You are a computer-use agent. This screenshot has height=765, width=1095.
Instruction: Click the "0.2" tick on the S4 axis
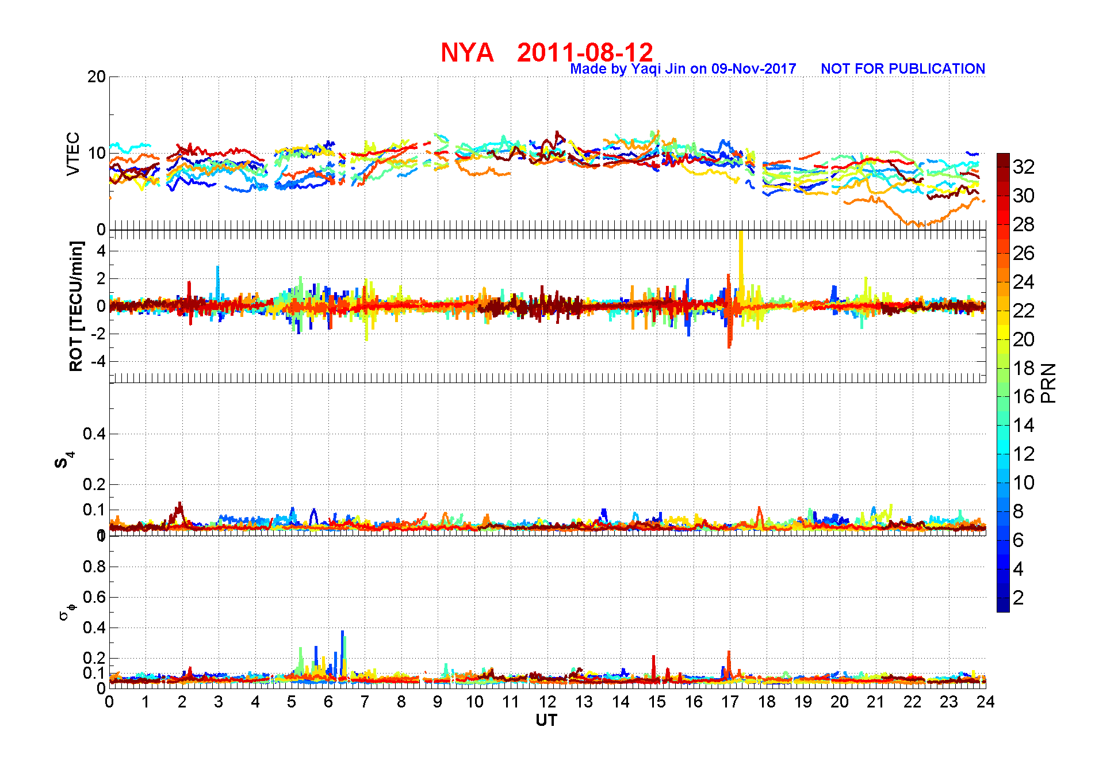(94, 484)
